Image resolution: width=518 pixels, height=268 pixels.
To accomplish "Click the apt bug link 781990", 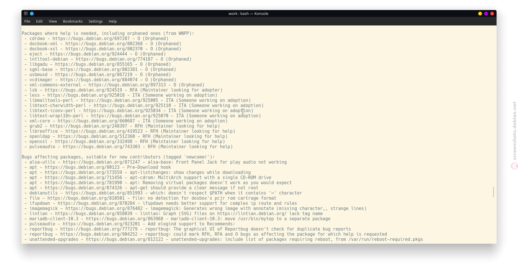I will coord(83,183).
